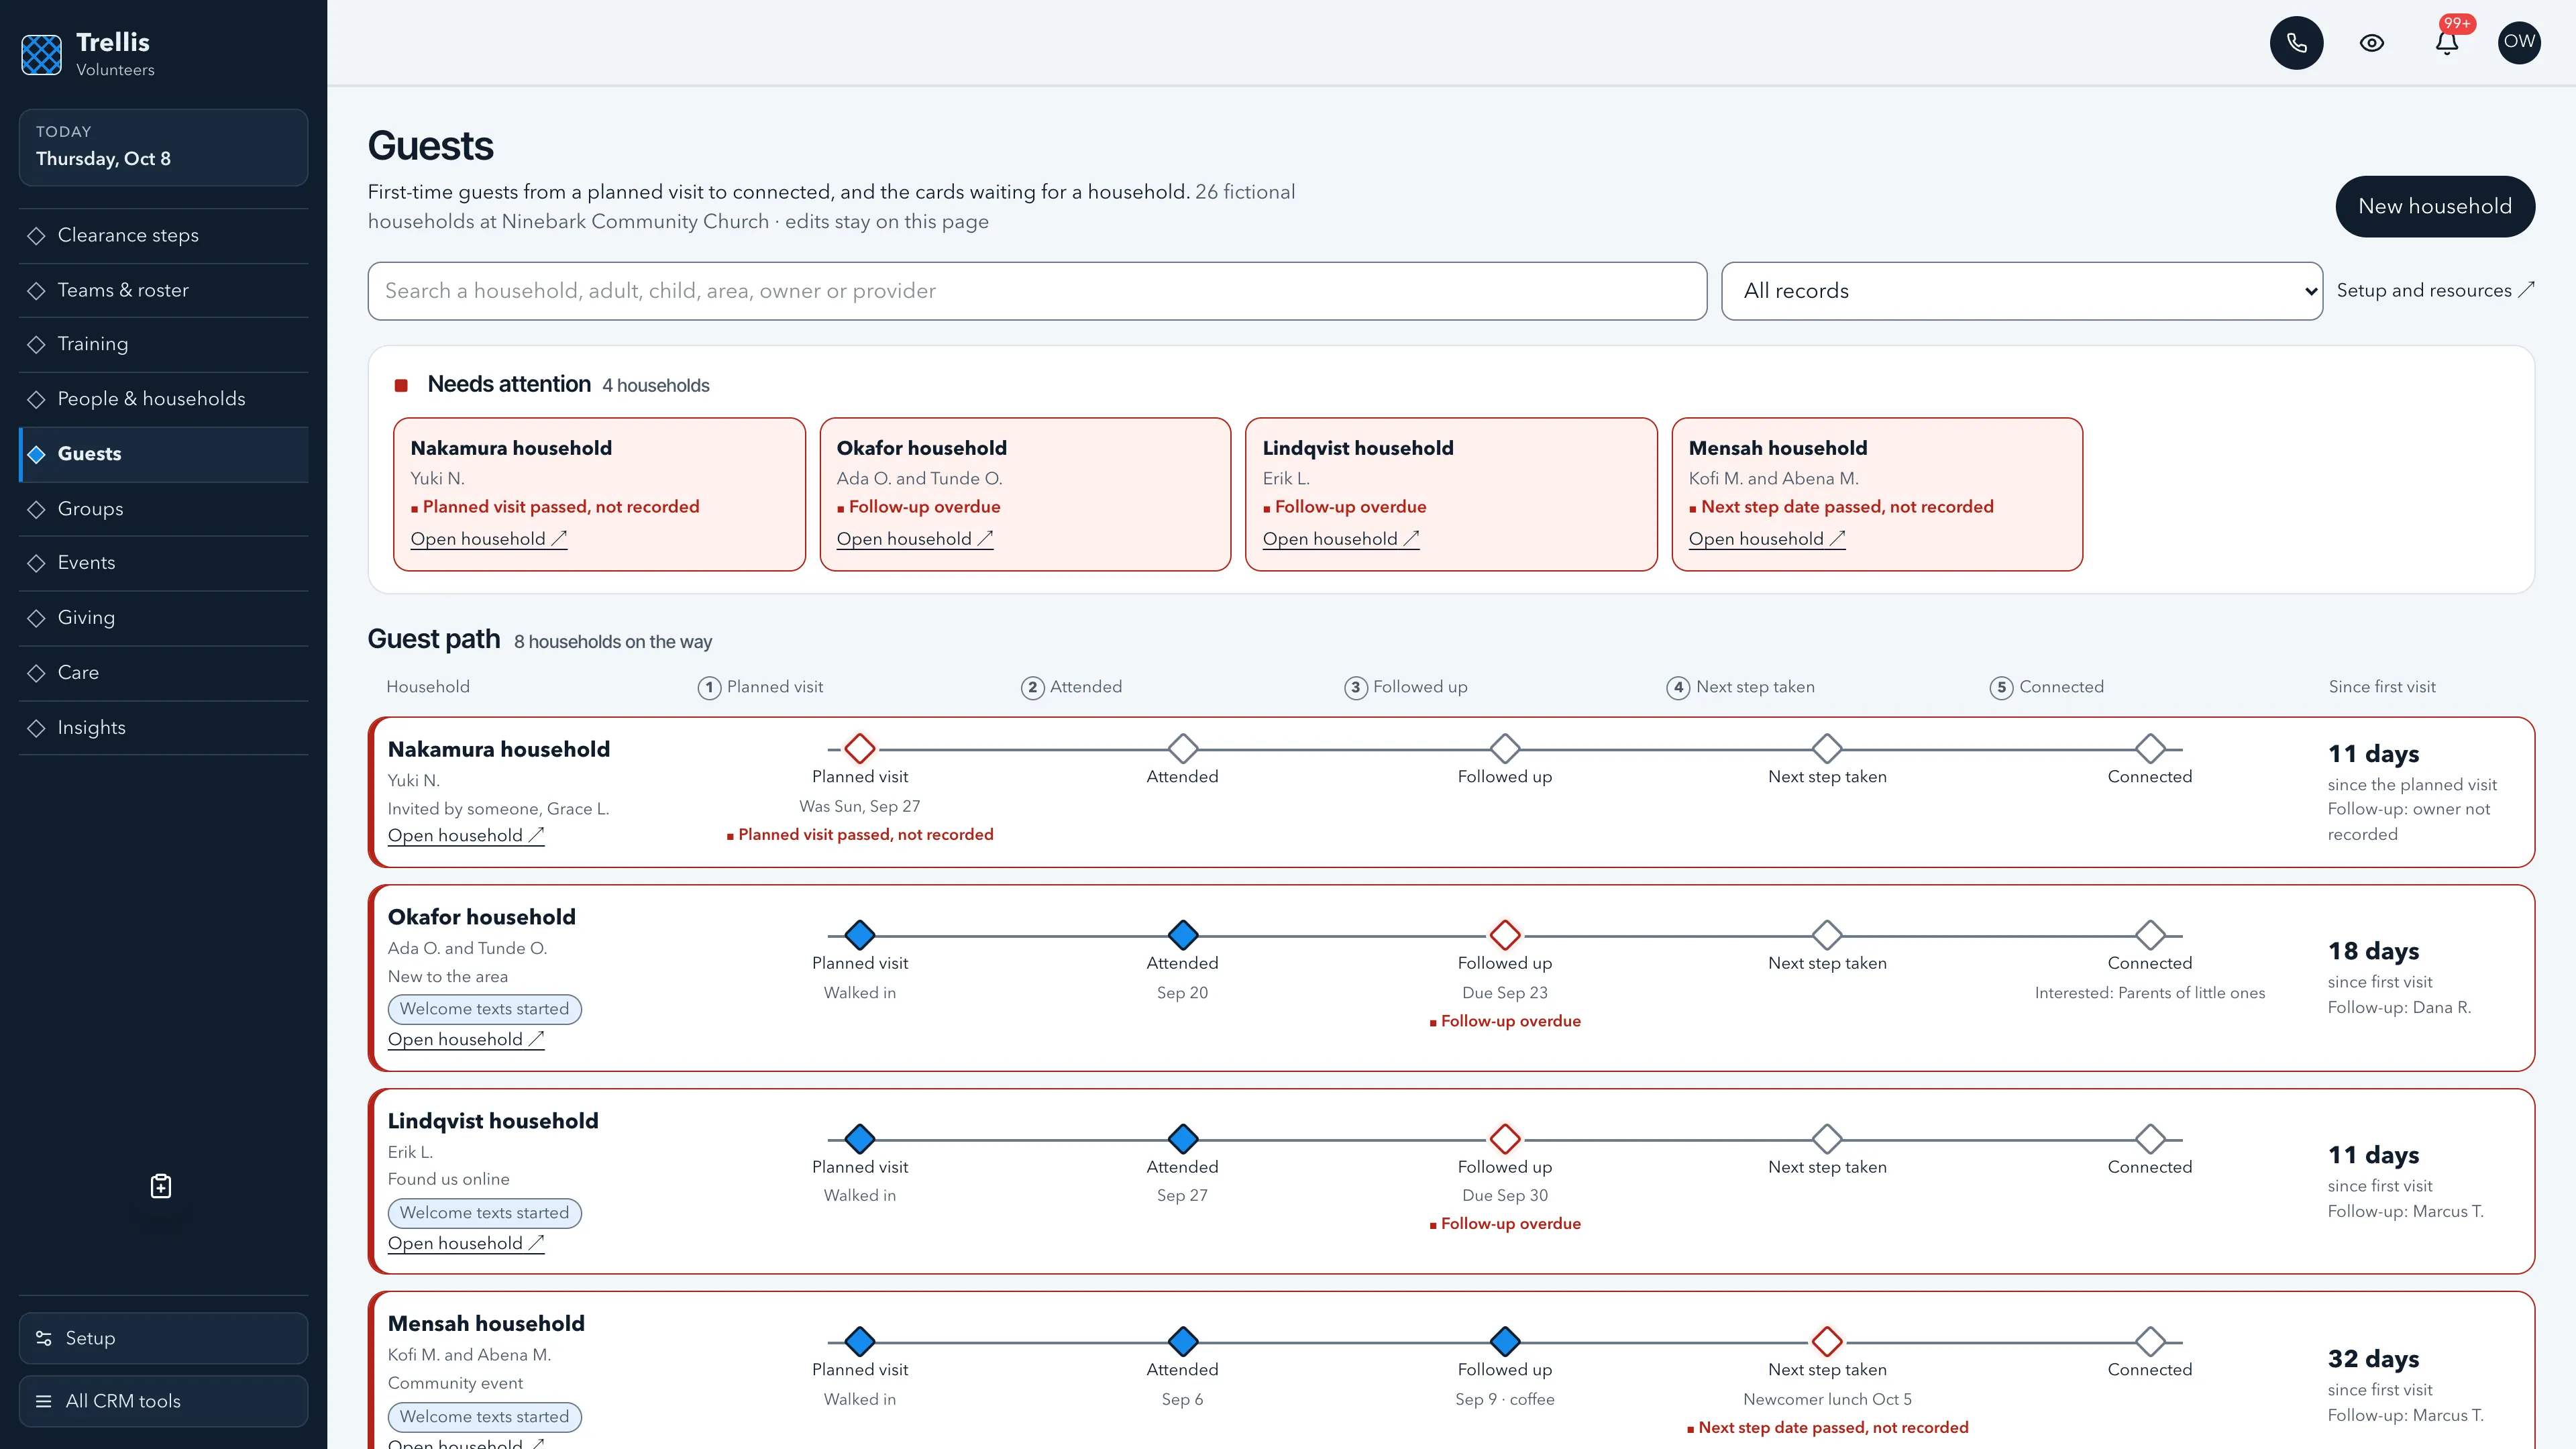Click Okafor Welcome texts started tag
The height and width of the screenshot is (1449, 2576).
point(484,1009)
